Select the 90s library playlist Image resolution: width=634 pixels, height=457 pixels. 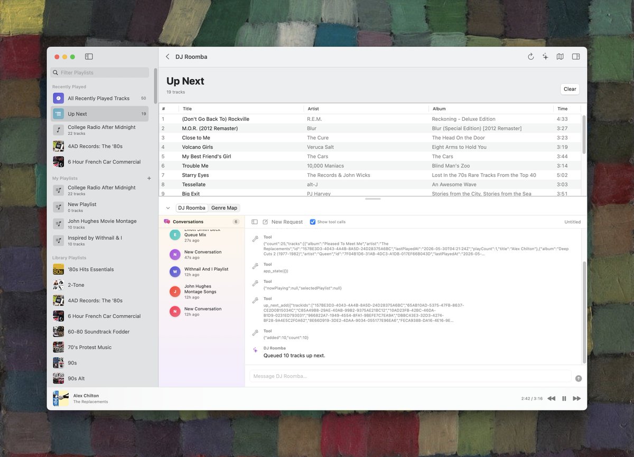(x=99, y=363)
